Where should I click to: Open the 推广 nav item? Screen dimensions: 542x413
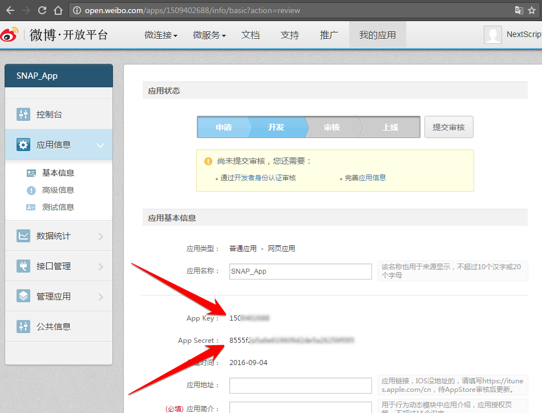coord(329,35)
